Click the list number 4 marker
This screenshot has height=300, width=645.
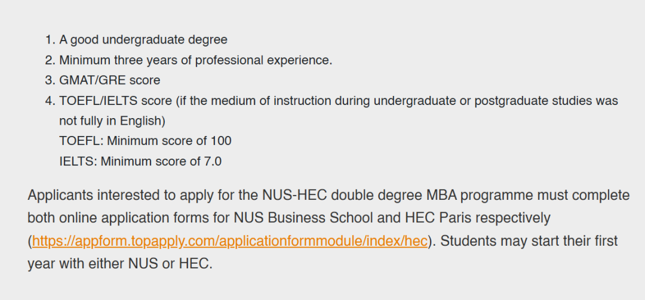(49, 100)
